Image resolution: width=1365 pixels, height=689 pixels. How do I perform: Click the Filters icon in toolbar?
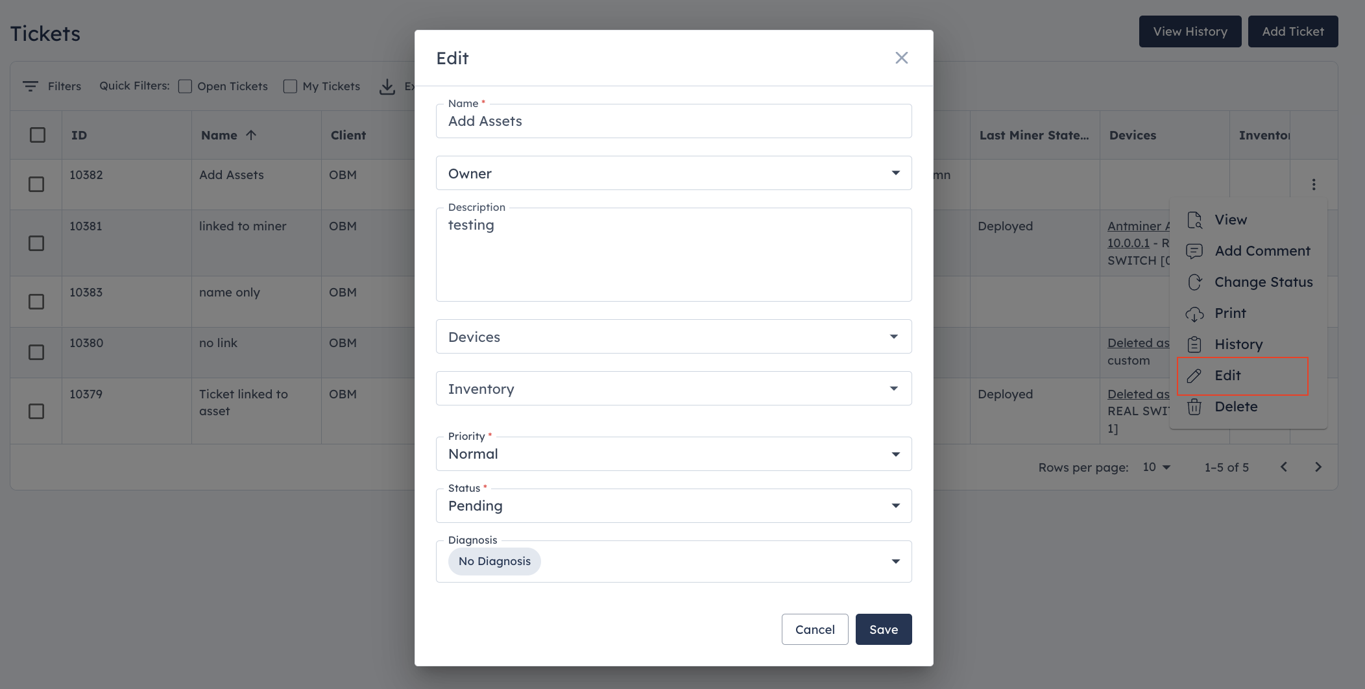point(30,86)
